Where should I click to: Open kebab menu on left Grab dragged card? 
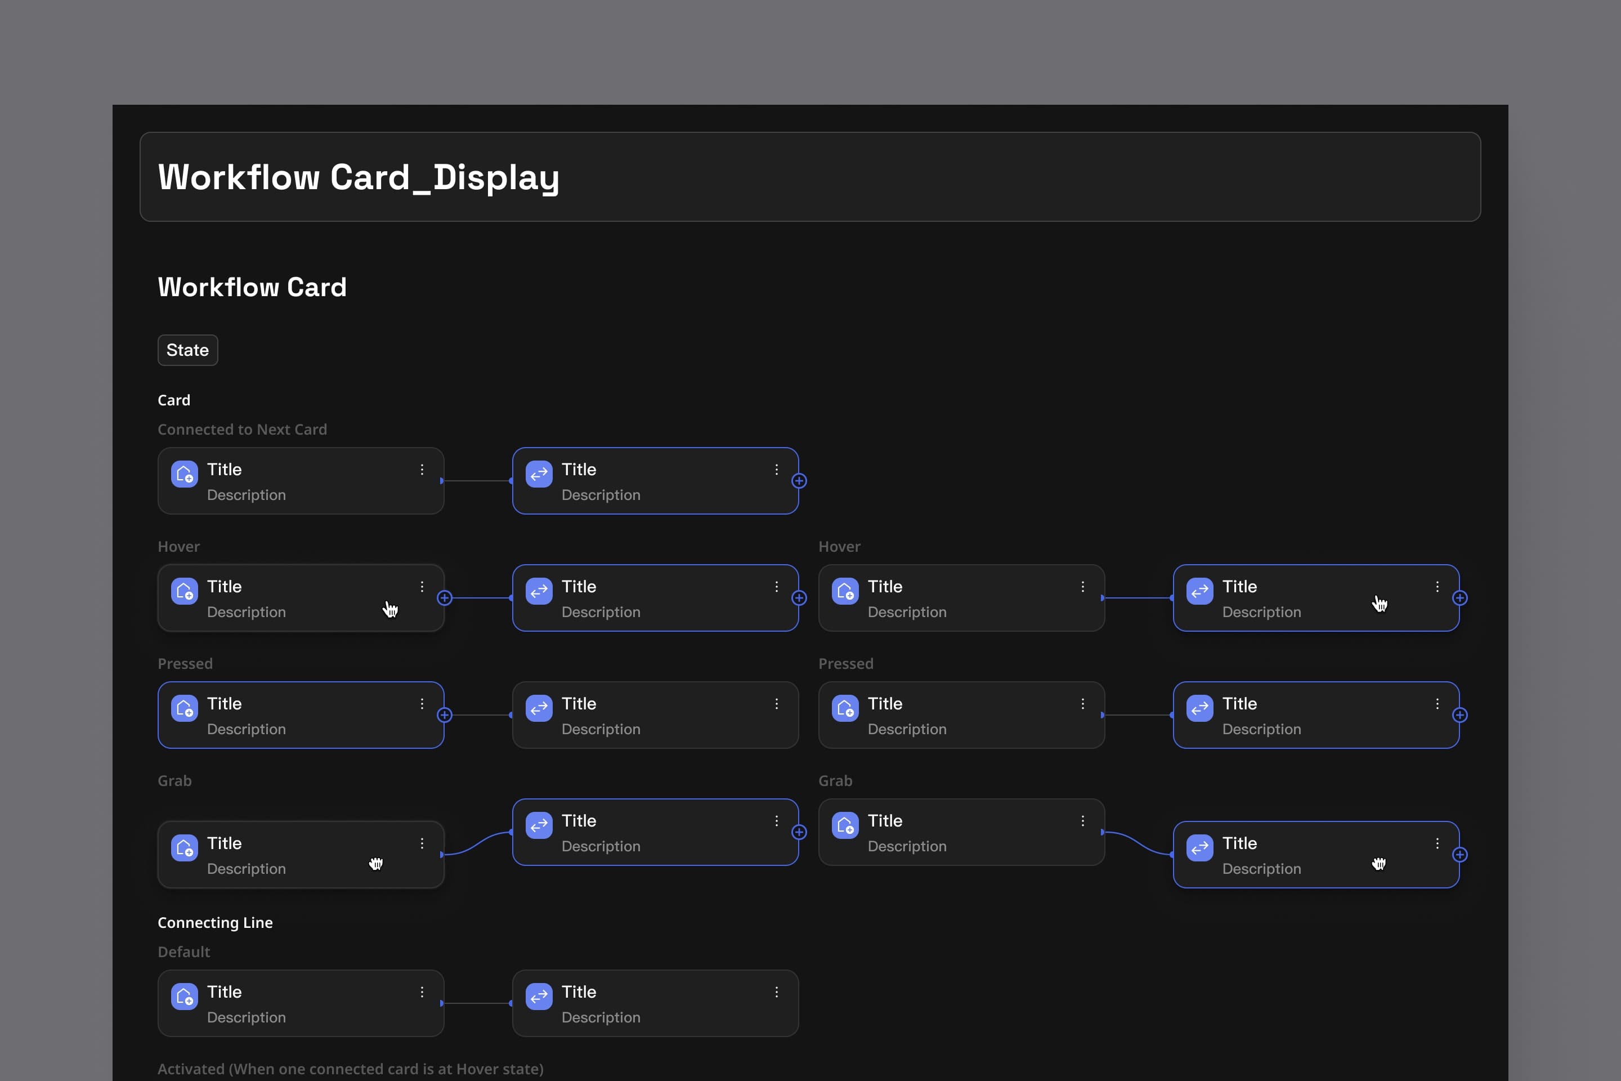coord(422,843)
